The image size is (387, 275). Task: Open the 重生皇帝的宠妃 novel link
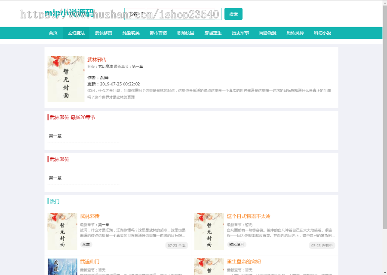point(245,262)
